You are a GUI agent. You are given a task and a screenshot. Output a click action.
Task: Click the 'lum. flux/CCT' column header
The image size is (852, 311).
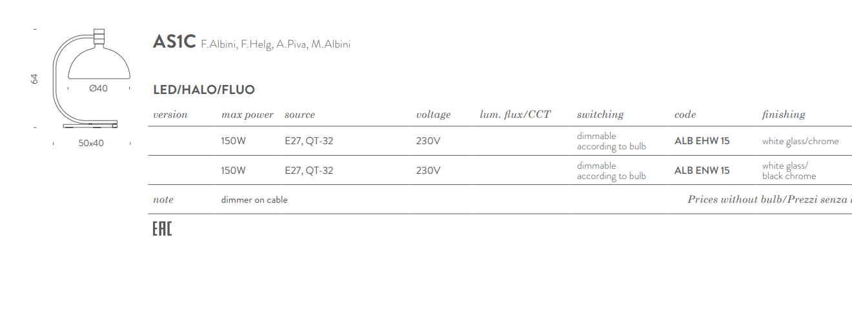515,115
